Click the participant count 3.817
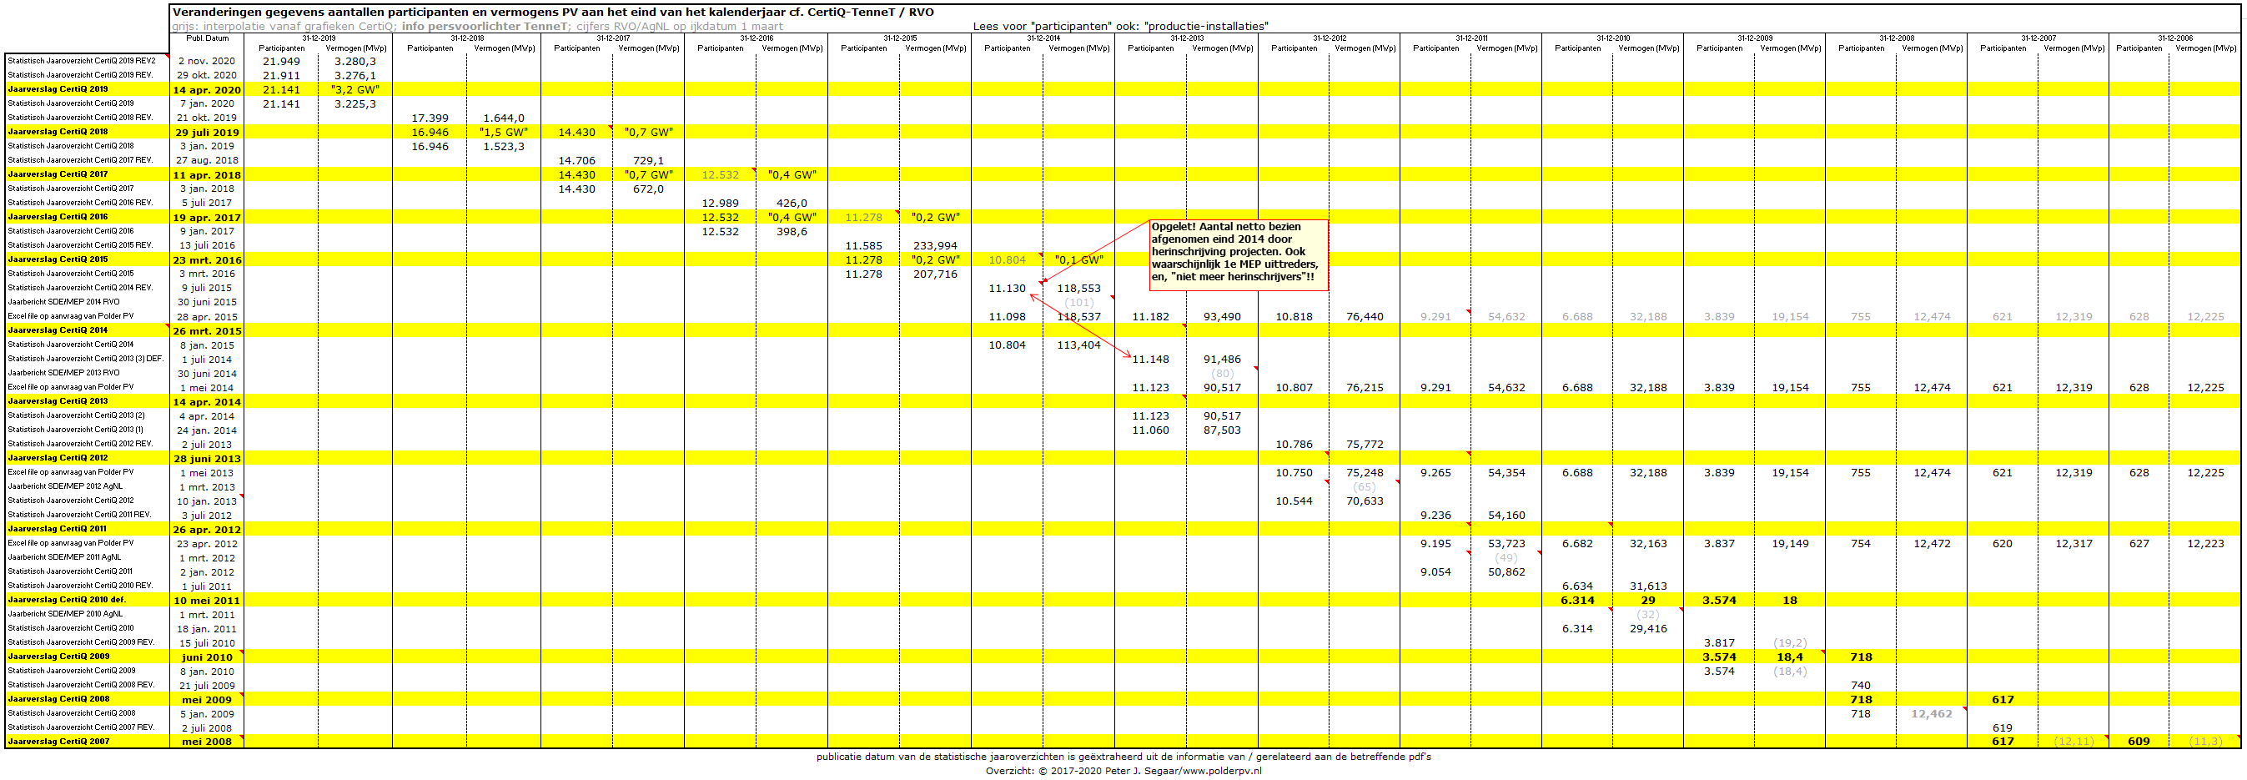This screenshot has height=780, width=2247. tap(1719, 643)
